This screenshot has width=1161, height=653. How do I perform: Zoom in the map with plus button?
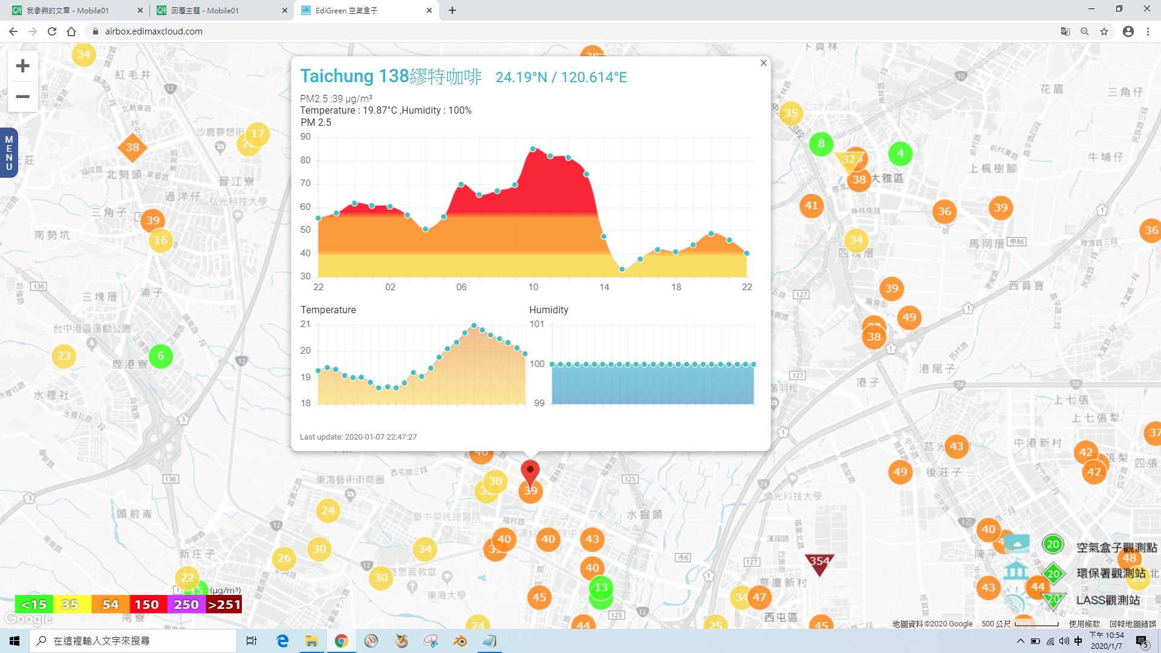[23, 66]
